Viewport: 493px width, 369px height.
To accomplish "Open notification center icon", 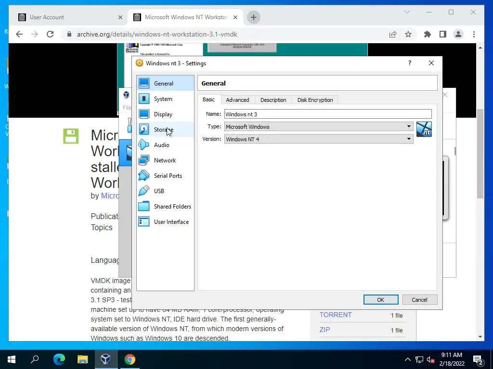I will [478, 359].
